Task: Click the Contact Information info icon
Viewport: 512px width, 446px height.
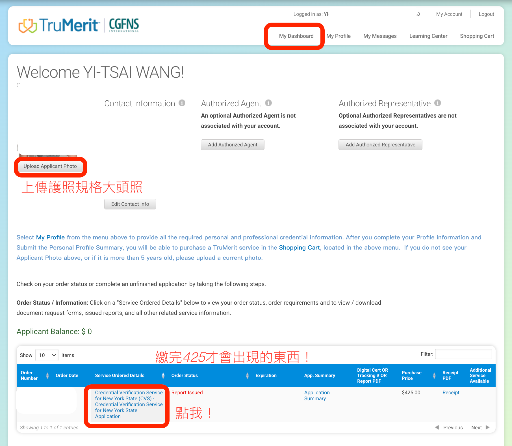Action: [182, 103]
